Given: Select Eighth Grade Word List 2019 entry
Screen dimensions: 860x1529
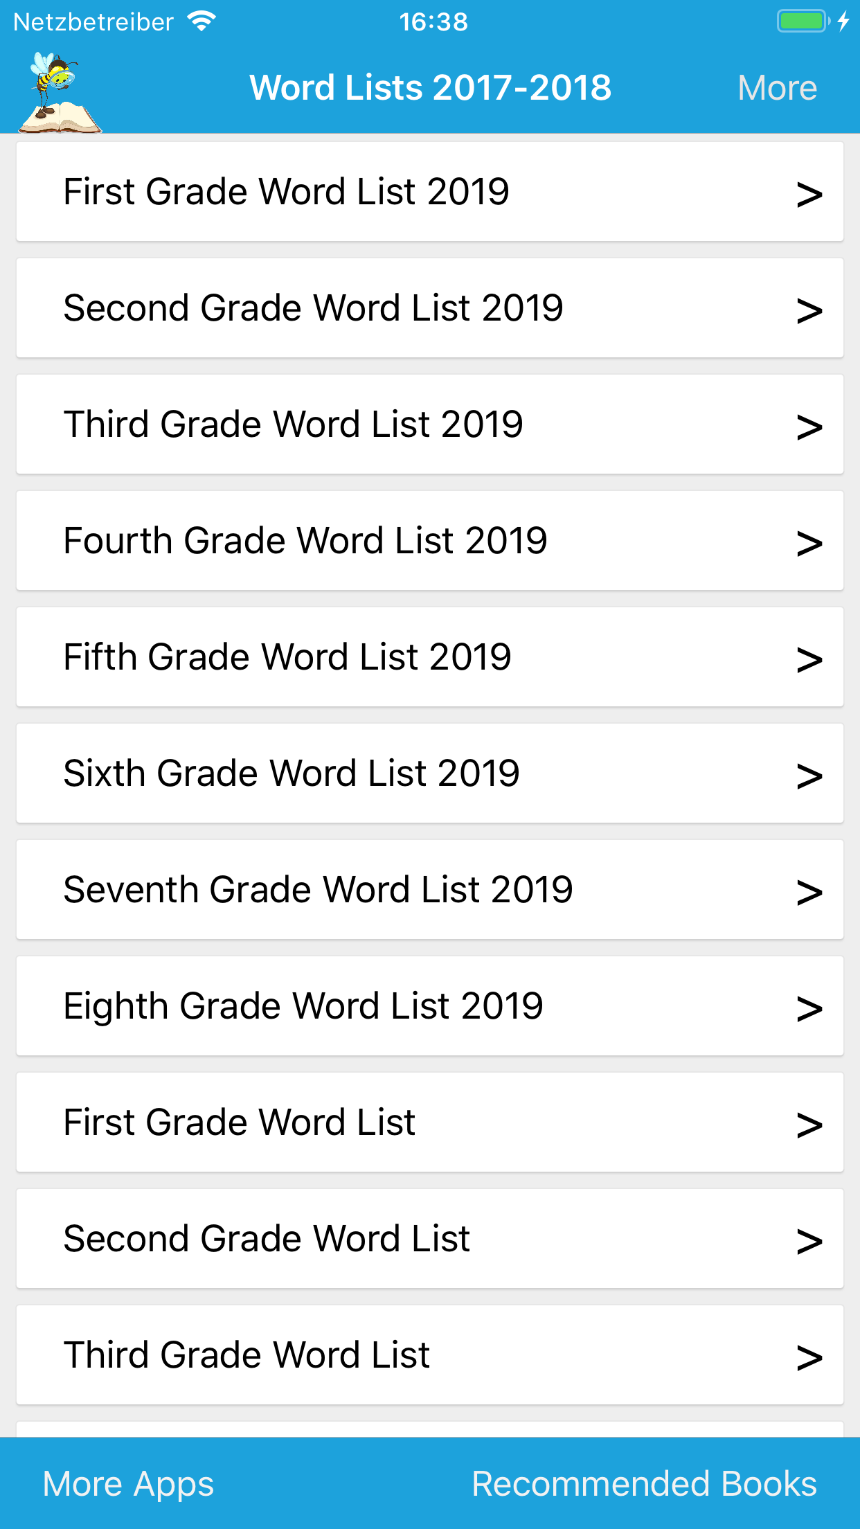Looking at the screenshot, I should click(x=303, y=1006).
